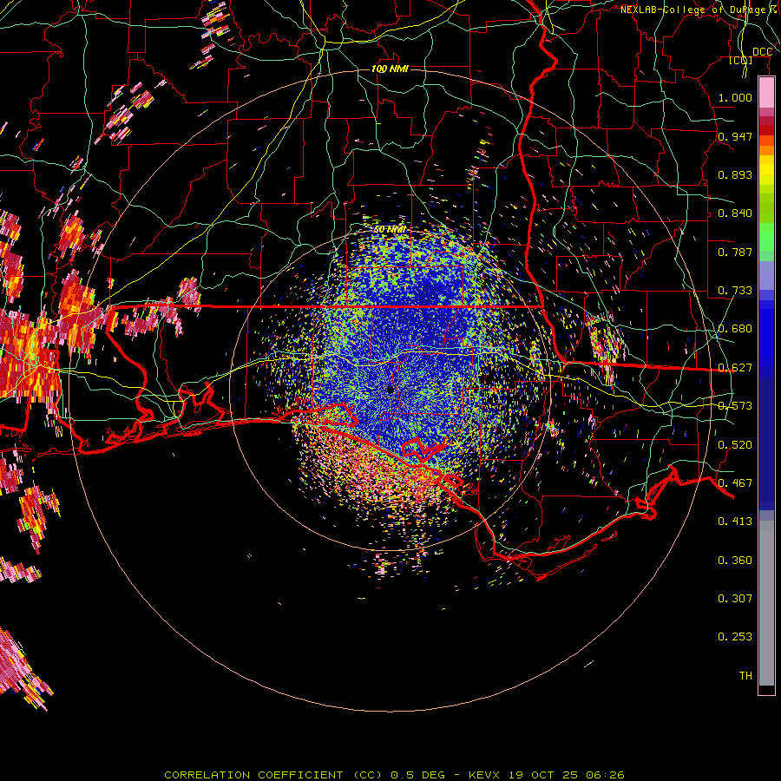Click the black radar site dot at center
Viewport: 781px width, 781px height.
click(x=390, y=390)
